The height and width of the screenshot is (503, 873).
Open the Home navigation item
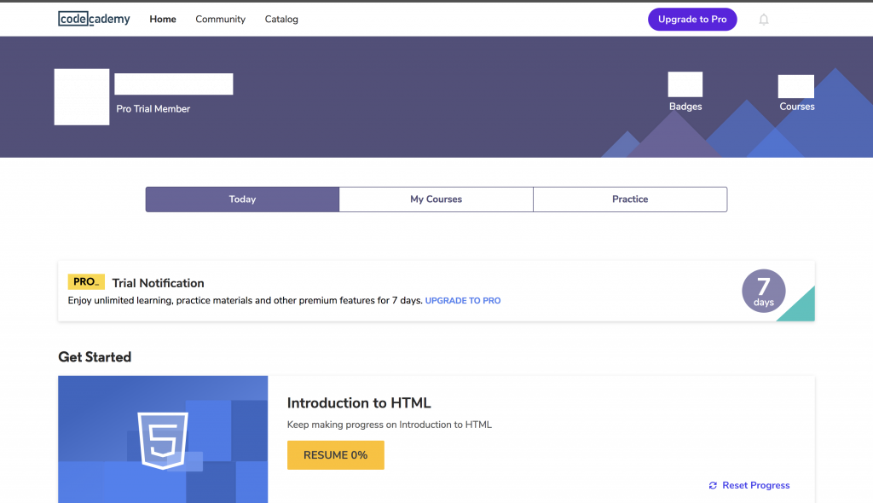[163, 19]
